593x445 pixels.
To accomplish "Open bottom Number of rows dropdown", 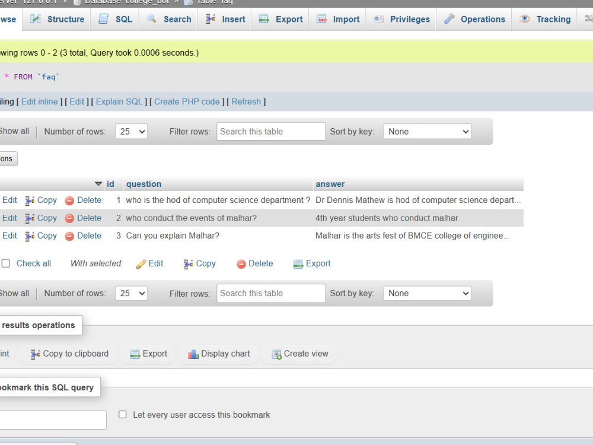I will coord(131,293).
